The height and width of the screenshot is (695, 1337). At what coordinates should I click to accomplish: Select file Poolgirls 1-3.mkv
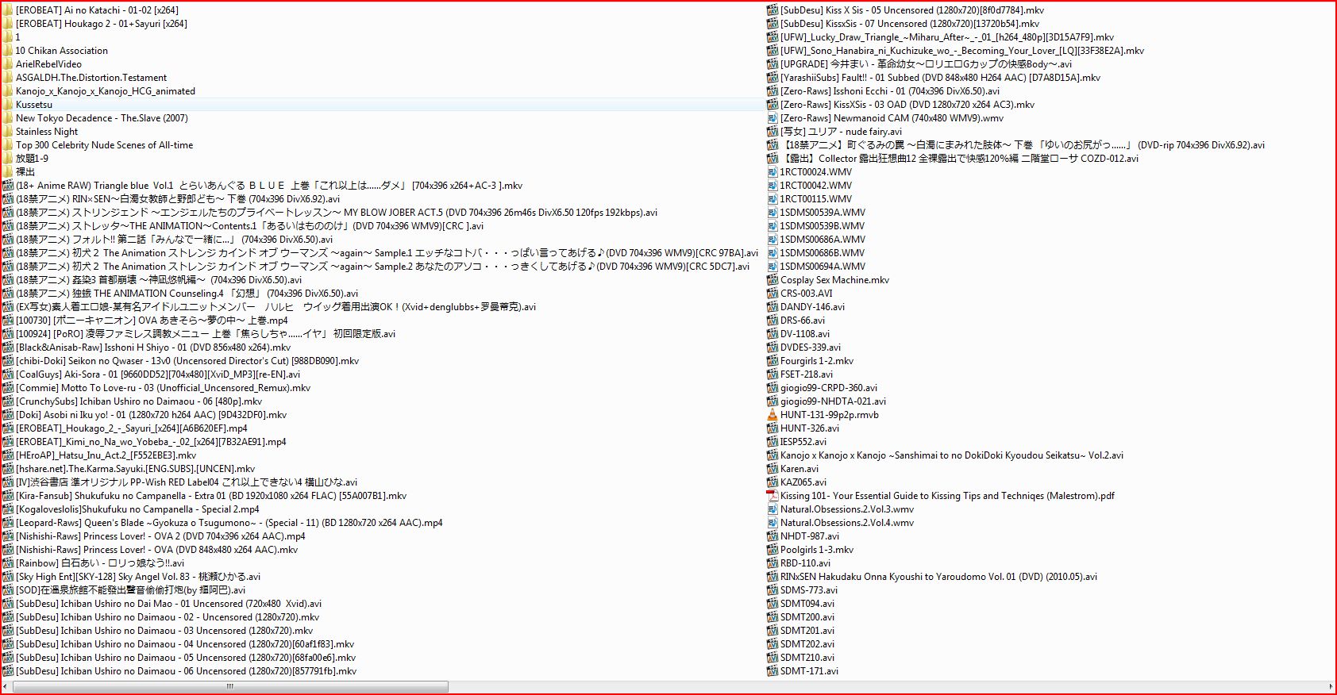[x=816, y=549]
